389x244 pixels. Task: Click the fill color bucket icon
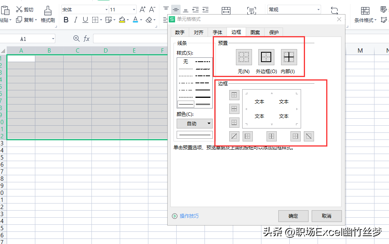coord(122,20)
